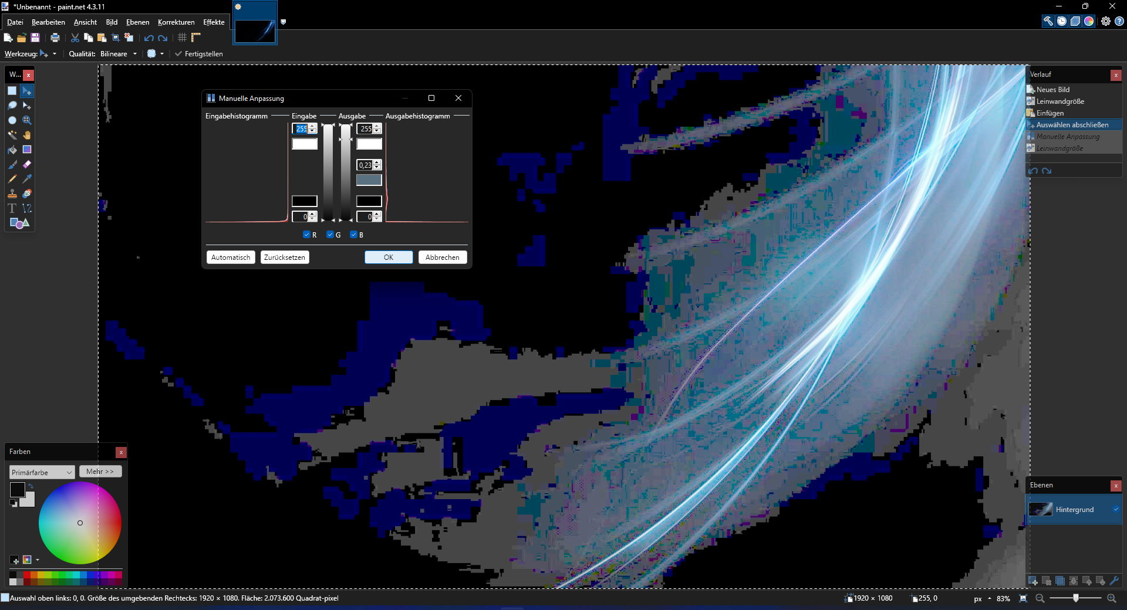Select the Lasso Select tool
1127x610 pixels.
click(x=12, y=106)
